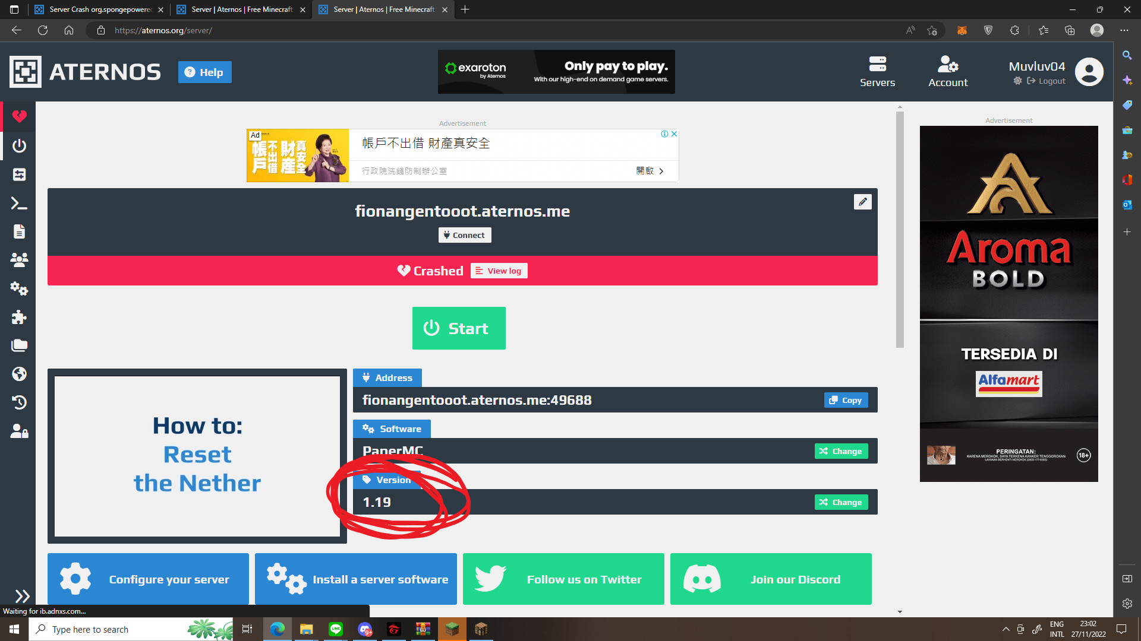Click Join our Discord

pos(771,579)
